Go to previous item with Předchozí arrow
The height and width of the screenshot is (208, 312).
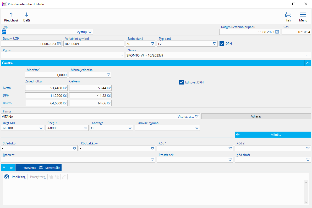point(11,15)
